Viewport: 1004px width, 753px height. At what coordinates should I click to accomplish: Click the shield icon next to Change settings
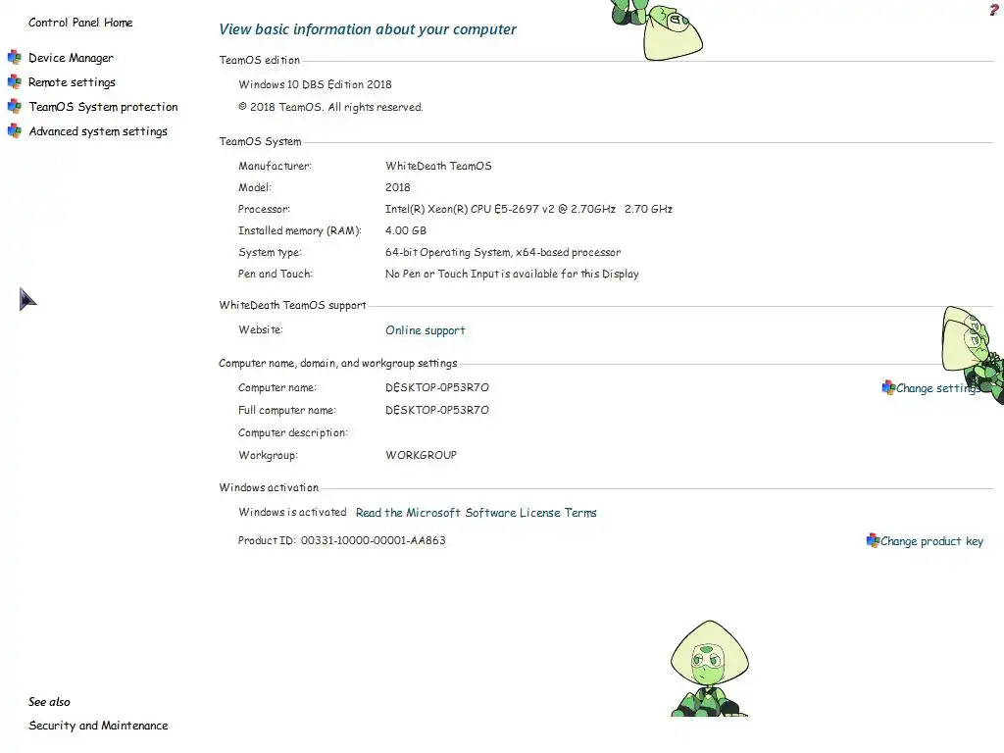point(888,387)
